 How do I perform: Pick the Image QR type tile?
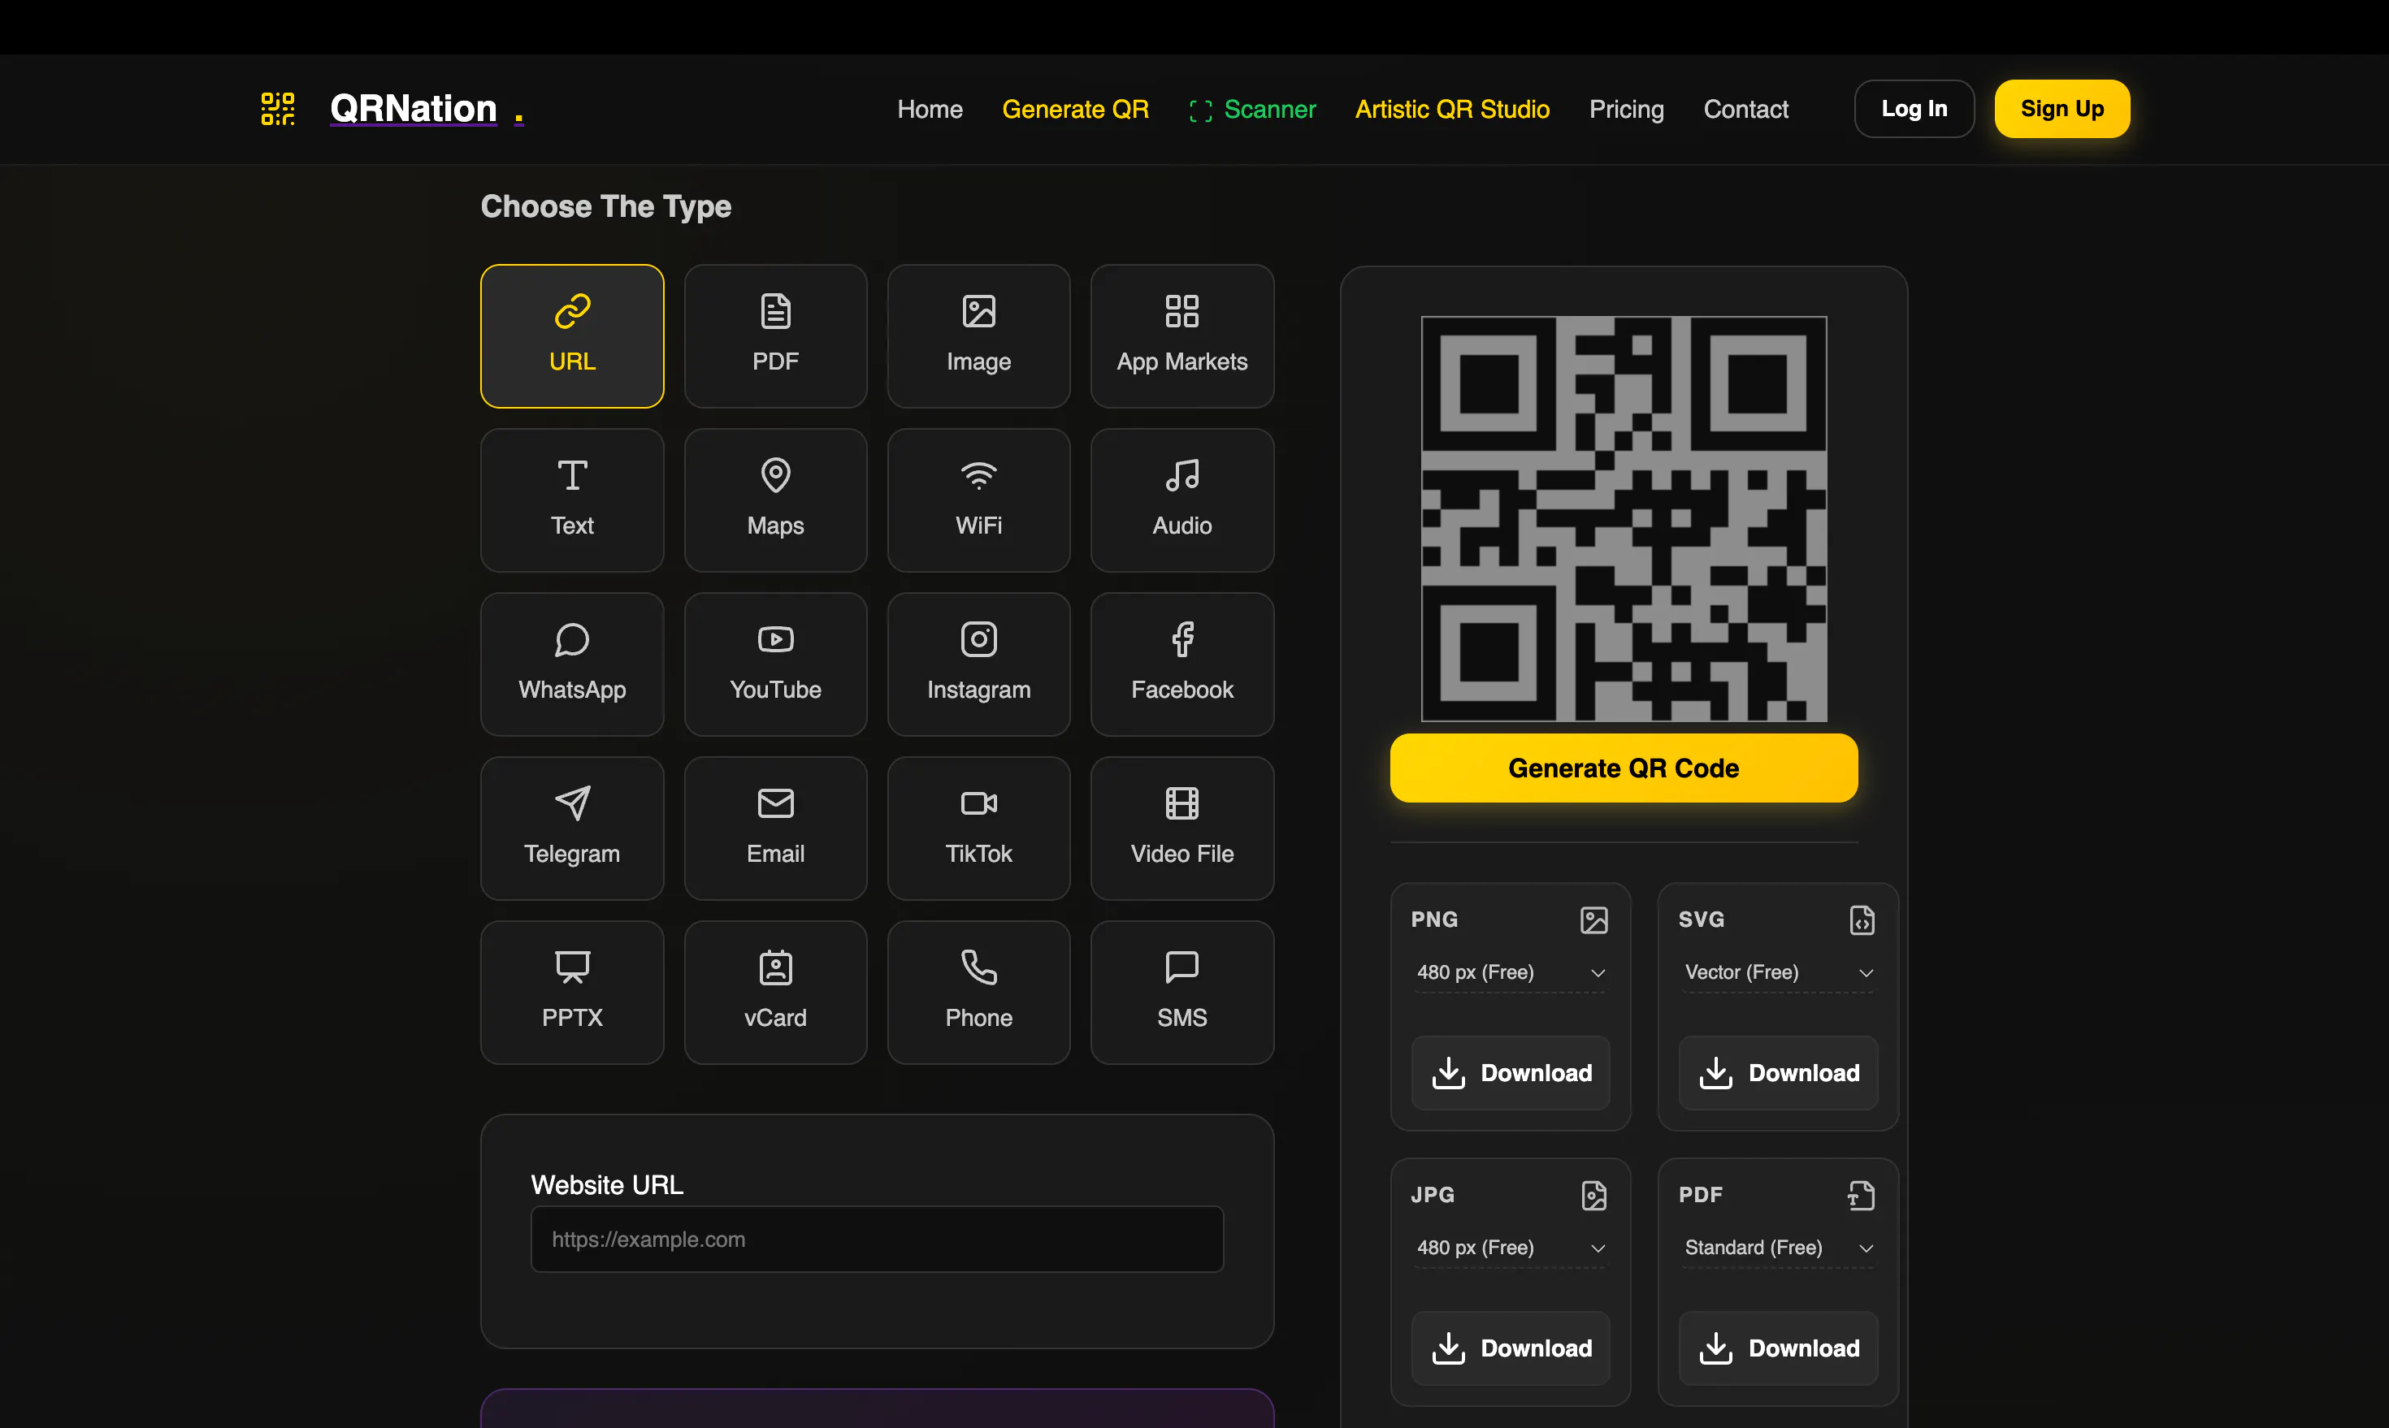[978, 335]
